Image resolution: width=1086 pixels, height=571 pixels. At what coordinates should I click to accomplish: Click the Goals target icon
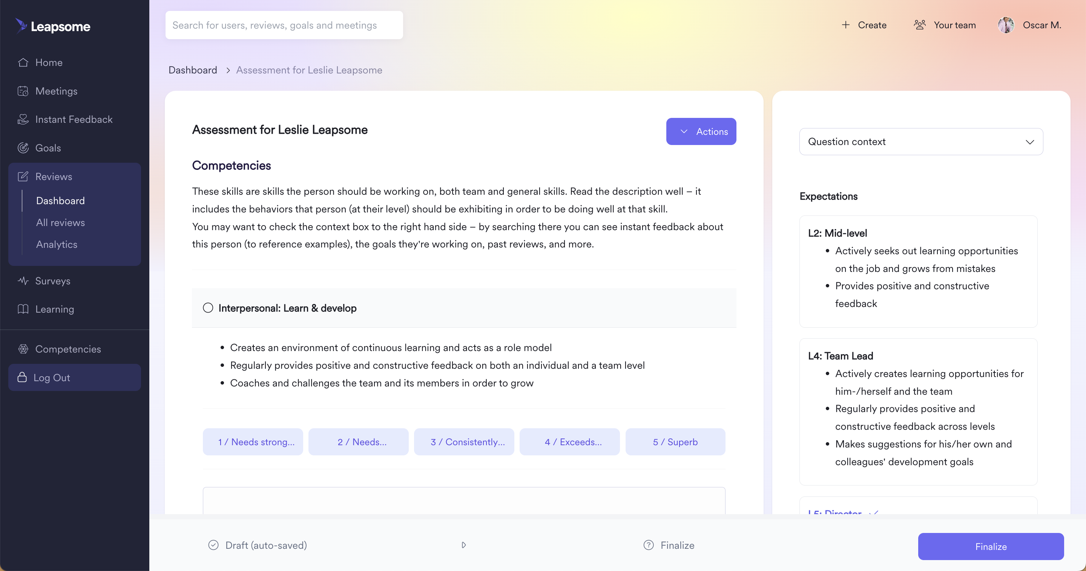click(x=23, y=148)
